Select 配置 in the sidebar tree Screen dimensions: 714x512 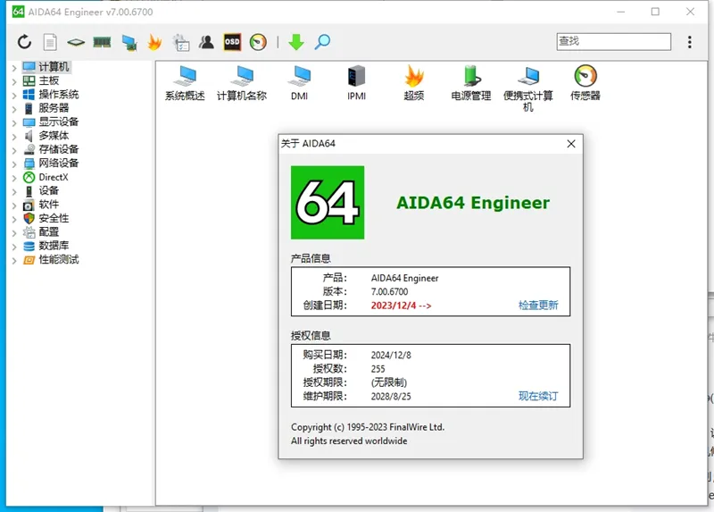coord(49,231)
